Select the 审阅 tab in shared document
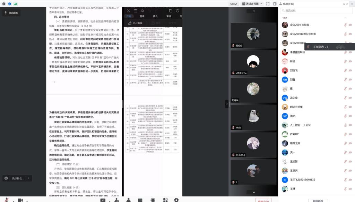The height and width of the screenshot is (202, 355). coord(169,16)
